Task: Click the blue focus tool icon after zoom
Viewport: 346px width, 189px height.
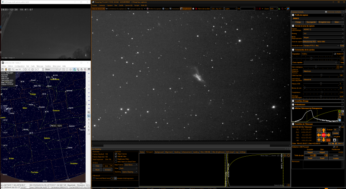Action: 288,9
